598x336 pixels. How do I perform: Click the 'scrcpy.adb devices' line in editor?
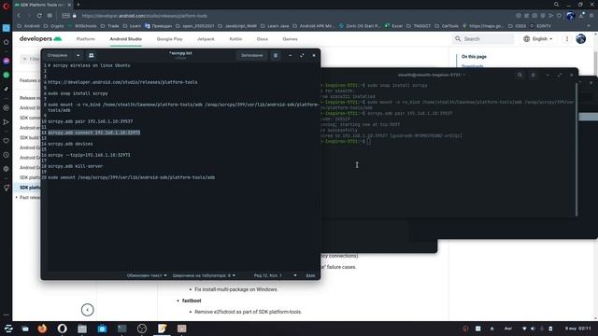70,144
